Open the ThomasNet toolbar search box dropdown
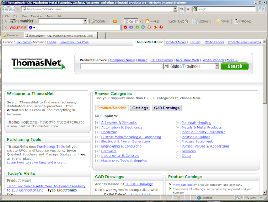 coord(85,21)
